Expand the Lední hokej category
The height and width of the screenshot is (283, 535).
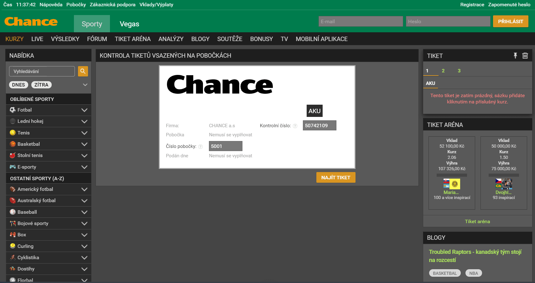tap(84, 121)
